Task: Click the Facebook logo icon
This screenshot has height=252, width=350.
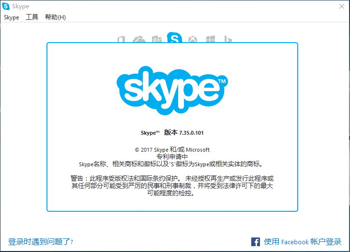Action: click(255, 242)
